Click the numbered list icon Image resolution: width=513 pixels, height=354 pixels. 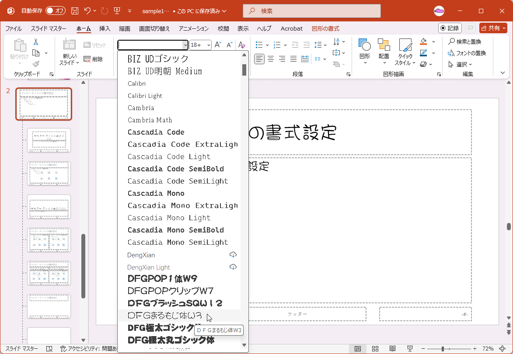point(277,45)
